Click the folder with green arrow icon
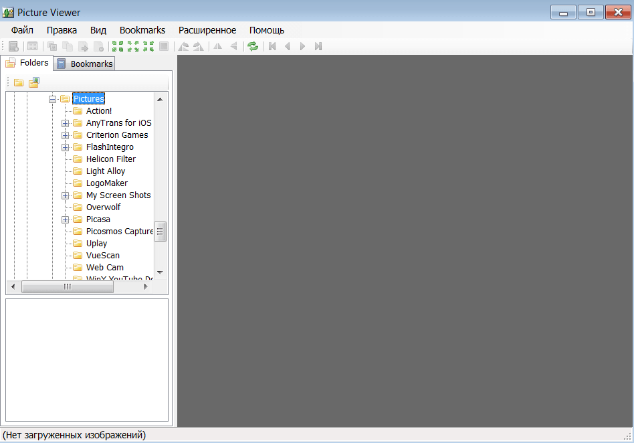 pos(34,82)
